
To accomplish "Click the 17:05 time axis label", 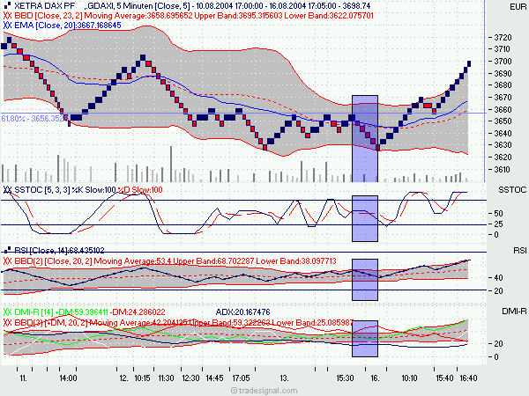I will tap(241, 378).
